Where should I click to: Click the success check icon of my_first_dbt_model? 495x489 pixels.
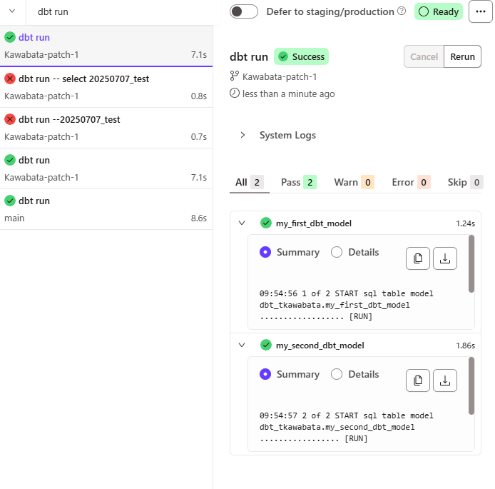pos(266,223)
